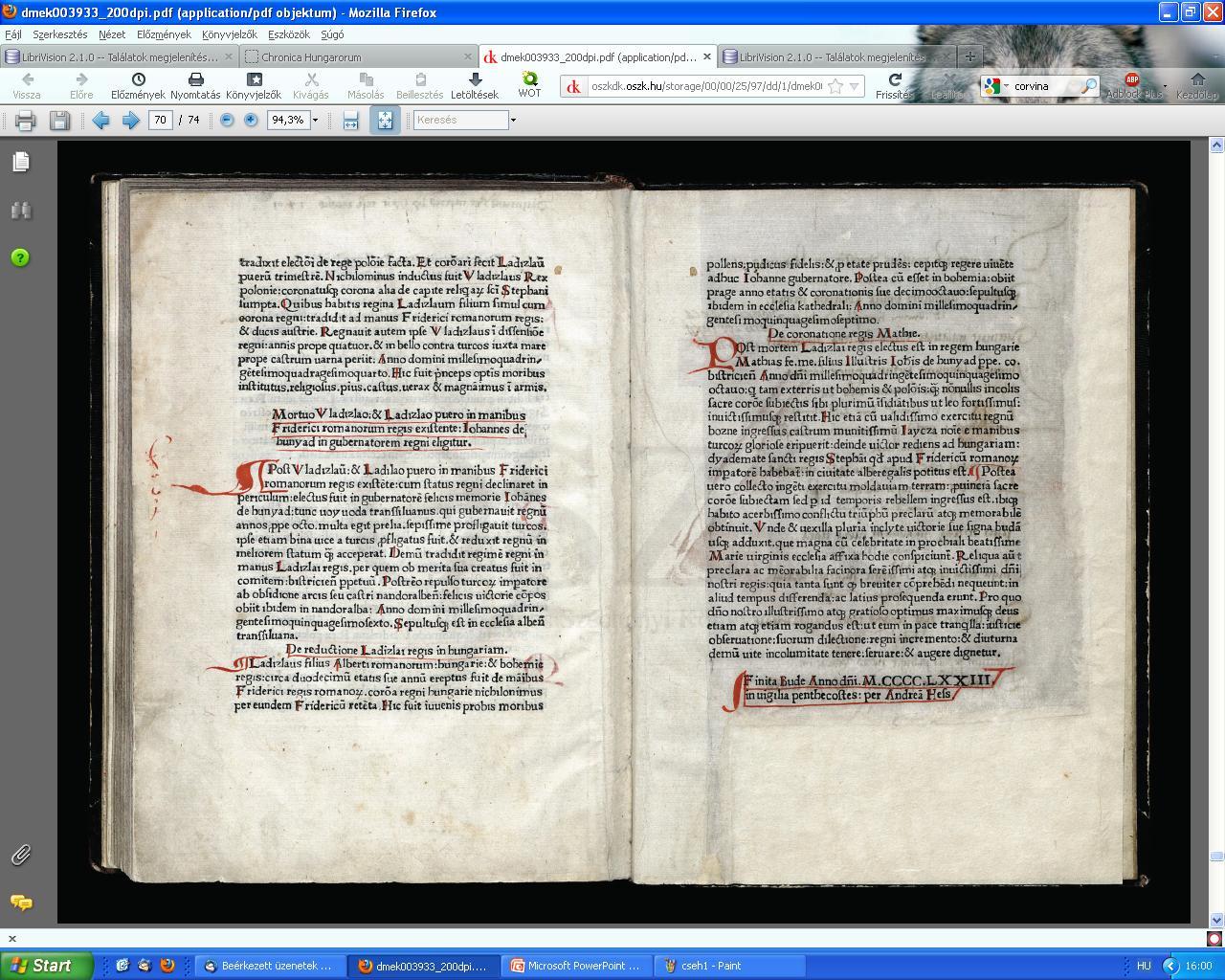Image resolution: width=1225 pixels, height=980 pixels.
Task: Switch to first LibriVision 2.1.0 tab
Action: click(119, 56)
